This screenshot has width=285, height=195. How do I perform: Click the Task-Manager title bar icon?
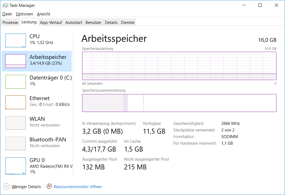[5, 6]
